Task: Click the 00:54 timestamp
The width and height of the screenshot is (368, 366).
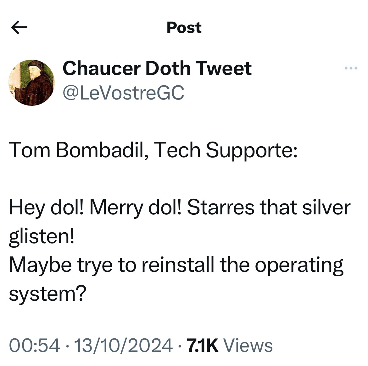Action: click(x=35, y=345)
